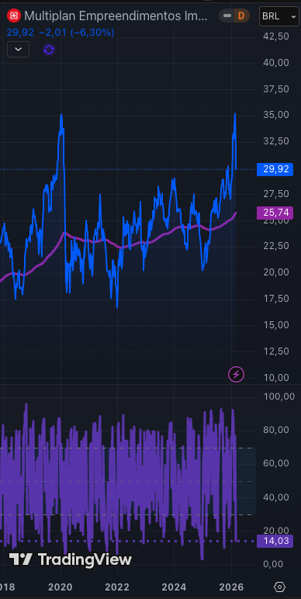Click the 2020 time axis label
Image resolution: width=301 pixels, height=599 pixels.
point(61,587)
